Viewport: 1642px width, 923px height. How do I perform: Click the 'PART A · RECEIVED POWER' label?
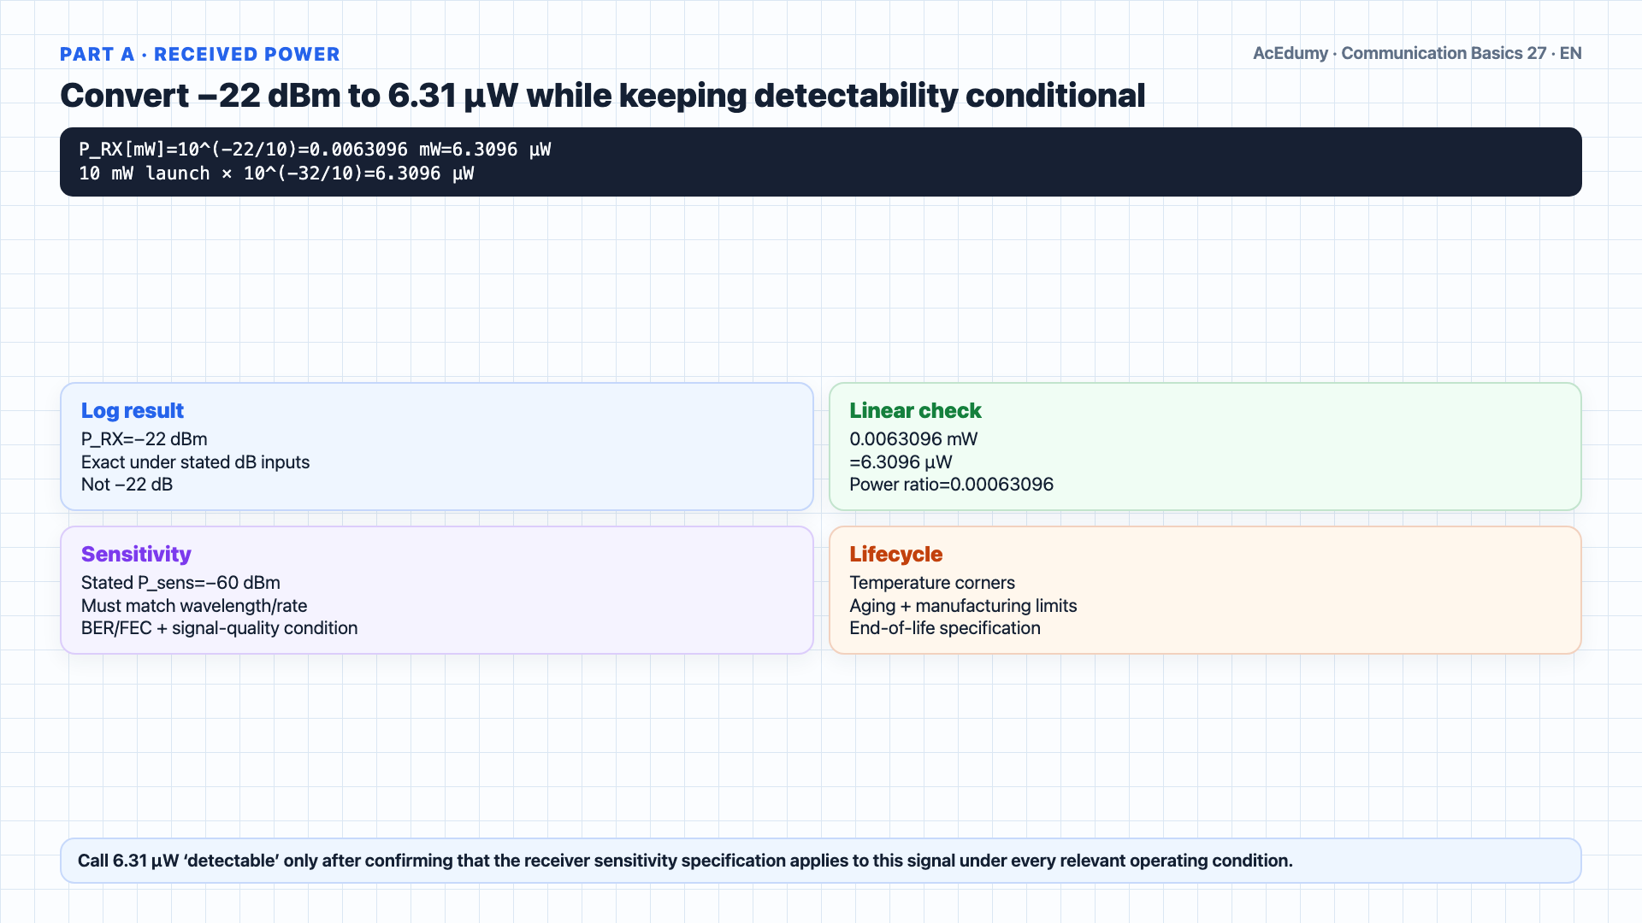[x=200, y=54]
